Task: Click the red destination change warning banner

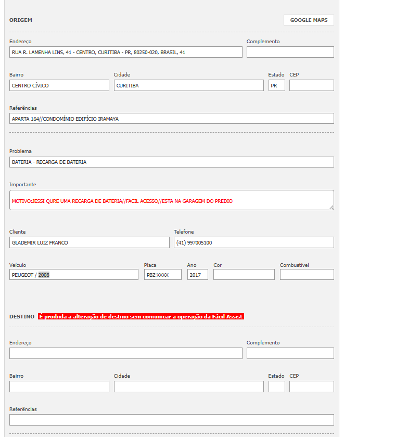Action: pyautogui.click(x=141, y=316)
